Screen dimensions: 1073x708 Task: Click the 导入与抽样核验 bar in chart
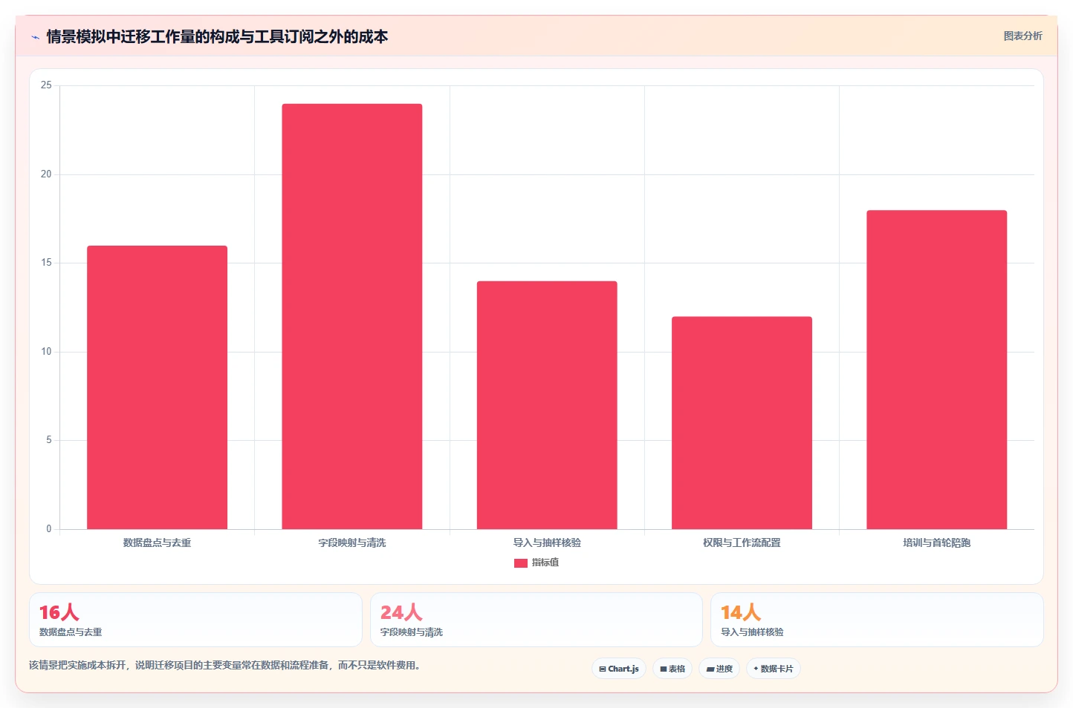click(547, 405)
